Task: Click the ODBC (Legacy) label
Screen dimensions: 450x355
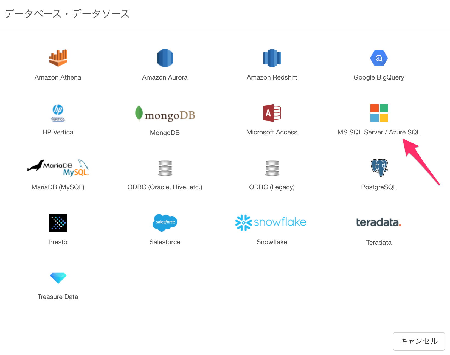Action: click(272, 187)
